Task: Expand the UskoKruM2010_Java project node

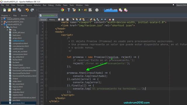Action: (2, 22)
